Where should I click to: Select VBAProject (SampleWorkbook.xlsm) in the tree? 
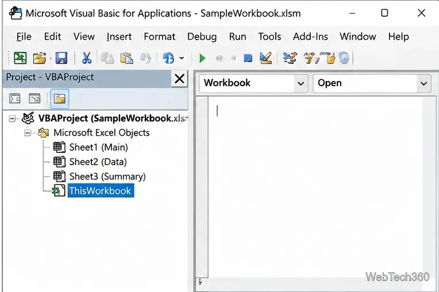tap(113, 118)
